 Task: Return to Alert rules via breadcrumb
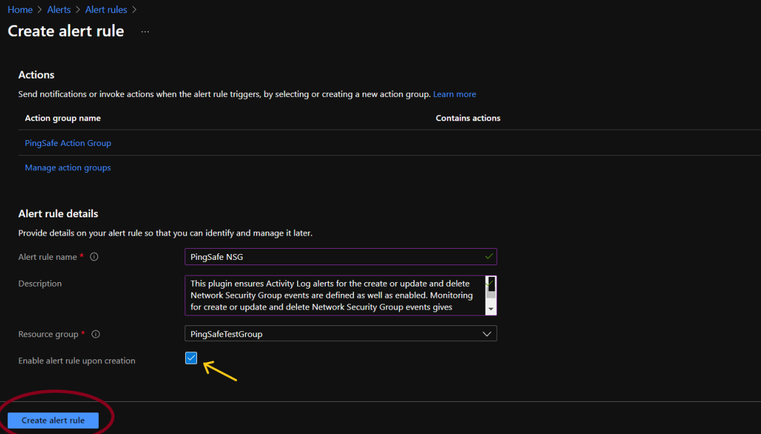[106, 10]
